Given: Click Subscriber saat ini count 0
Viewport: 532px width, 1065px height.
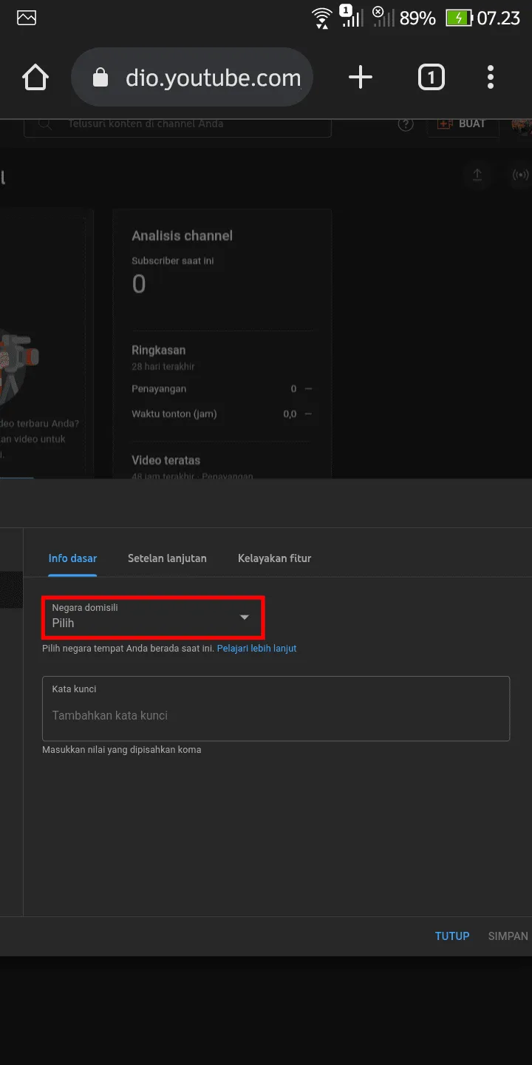Looking at the screenshot, I should 139,284.
